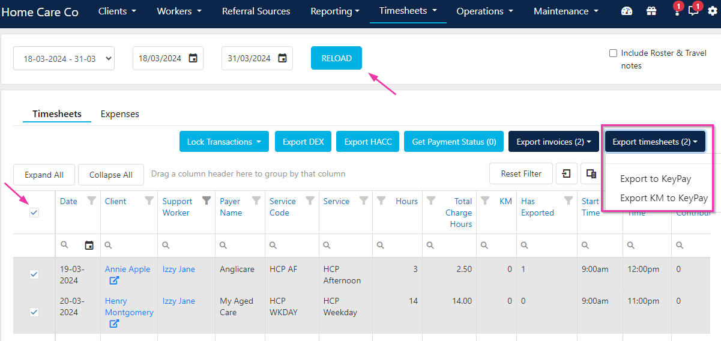
Task: Open filter for the KM column
Action: [x=486, y=201]
